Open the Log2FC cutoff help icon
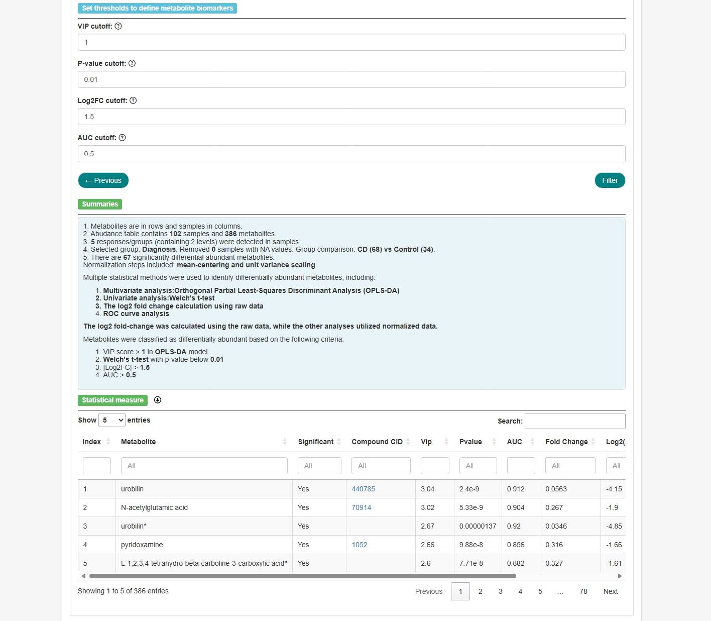The width and height of the screenshot is (711, 621). click(133, 100)
